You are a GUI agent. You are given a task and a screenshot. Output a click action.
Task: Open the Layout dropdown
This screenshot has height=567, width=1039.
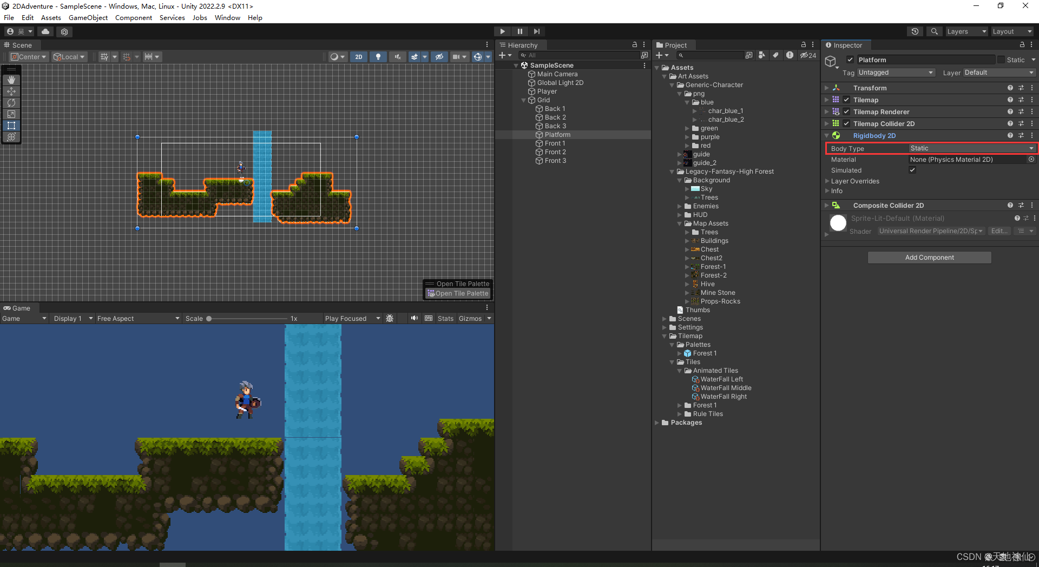pyautogui.click(x=1012, y=31)
